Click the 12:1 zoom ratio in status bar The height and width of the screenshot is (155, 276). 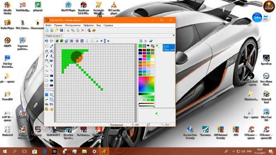[167, 125]
